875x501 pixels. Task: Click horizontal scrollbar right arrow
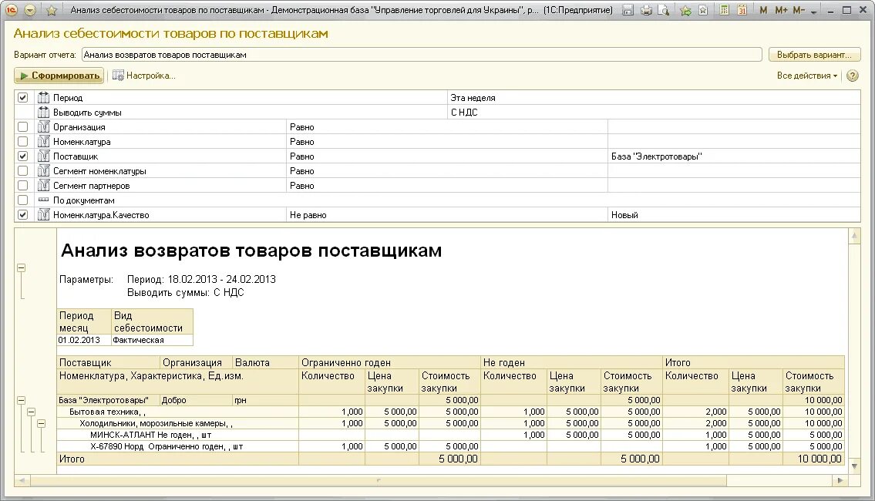(x=840, y=480)
